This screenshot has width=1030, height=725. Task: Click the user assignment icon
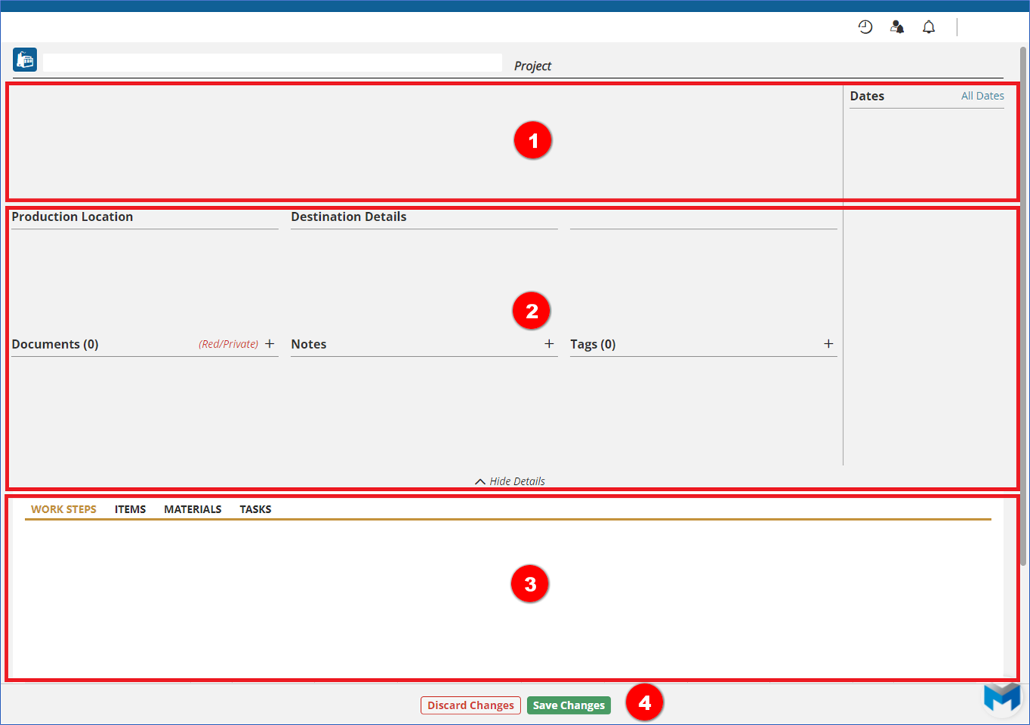pos(897,27)
